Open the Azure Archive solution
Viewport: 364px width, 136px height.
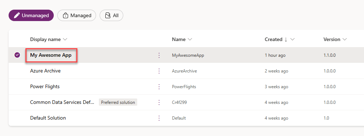[x=45, y=71]
